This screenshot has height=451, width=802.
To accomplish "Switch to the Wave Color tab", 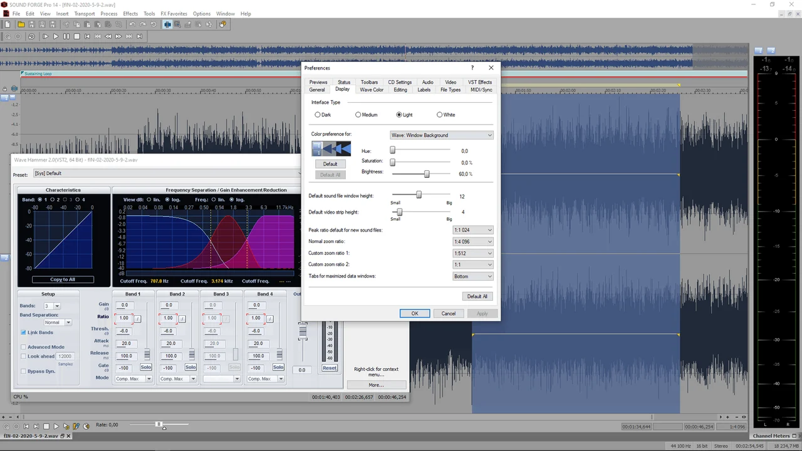I will (x=372, y=90).
